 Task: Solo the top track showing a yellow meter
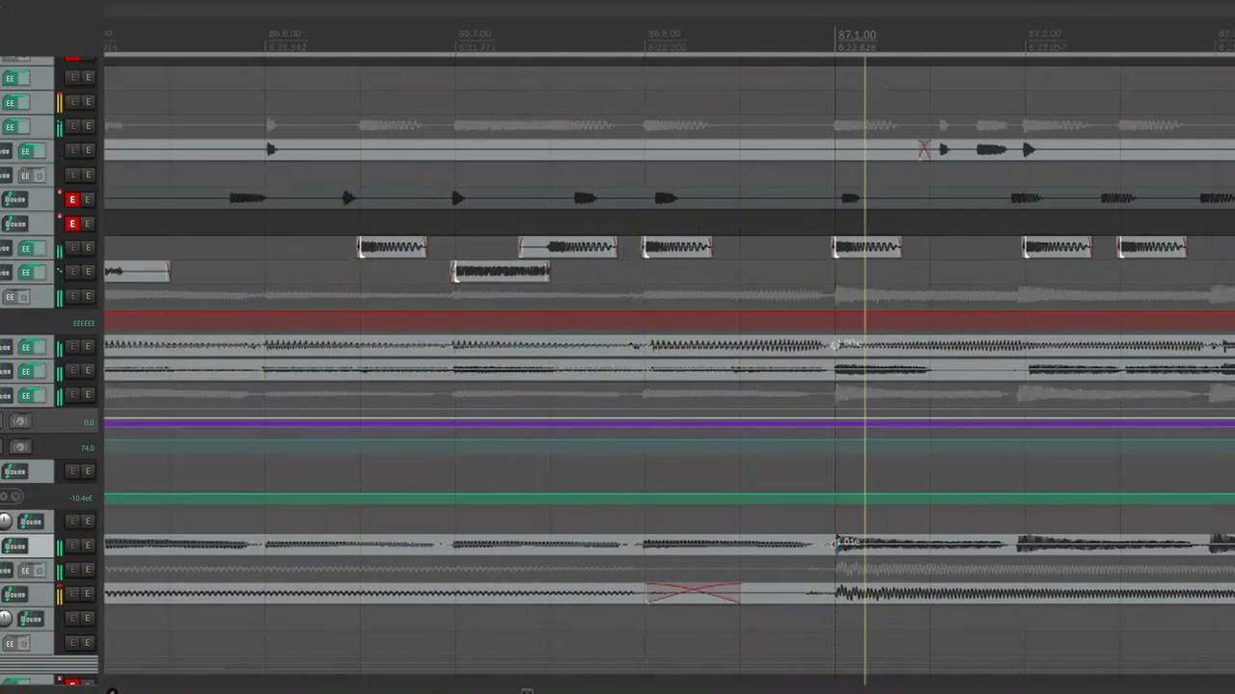point(88,102)
